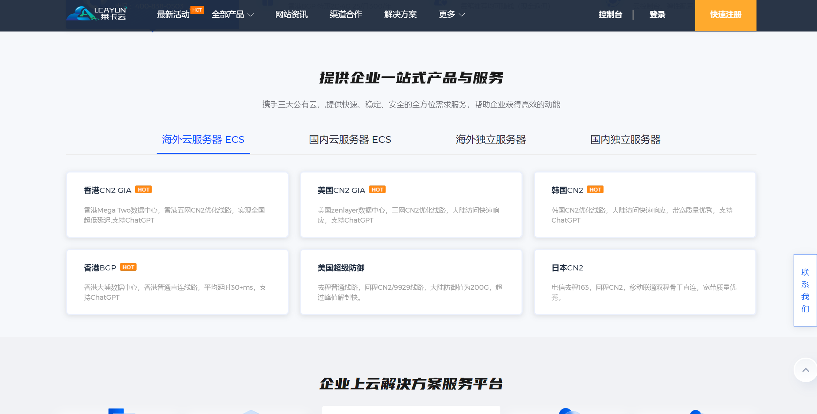Open the 控制台 link
The image size is (817, 414).
point(610,14)
